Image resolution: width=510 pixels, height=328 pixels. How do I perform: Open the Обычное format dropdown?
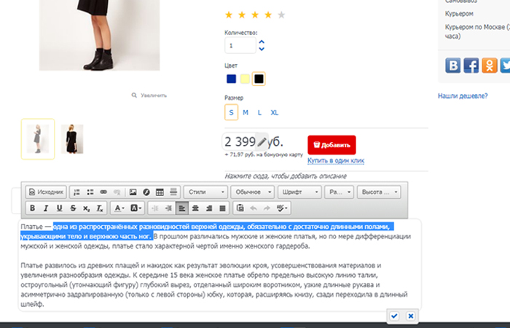pos(252,192)
